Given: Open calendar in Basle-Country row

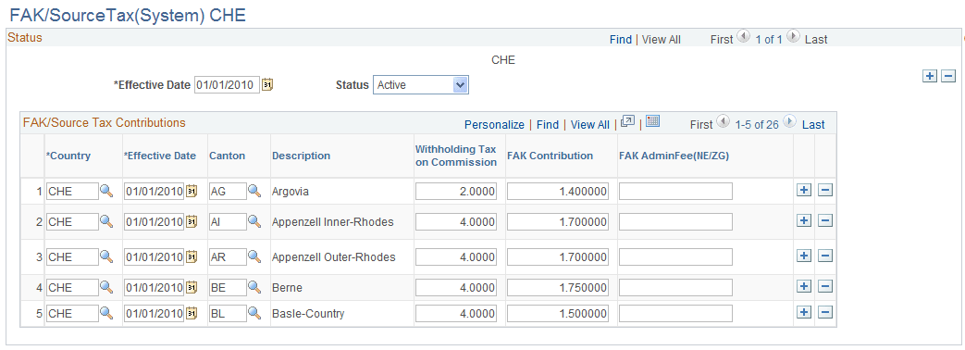Looking at the screenshot, I should click(192, 313).
